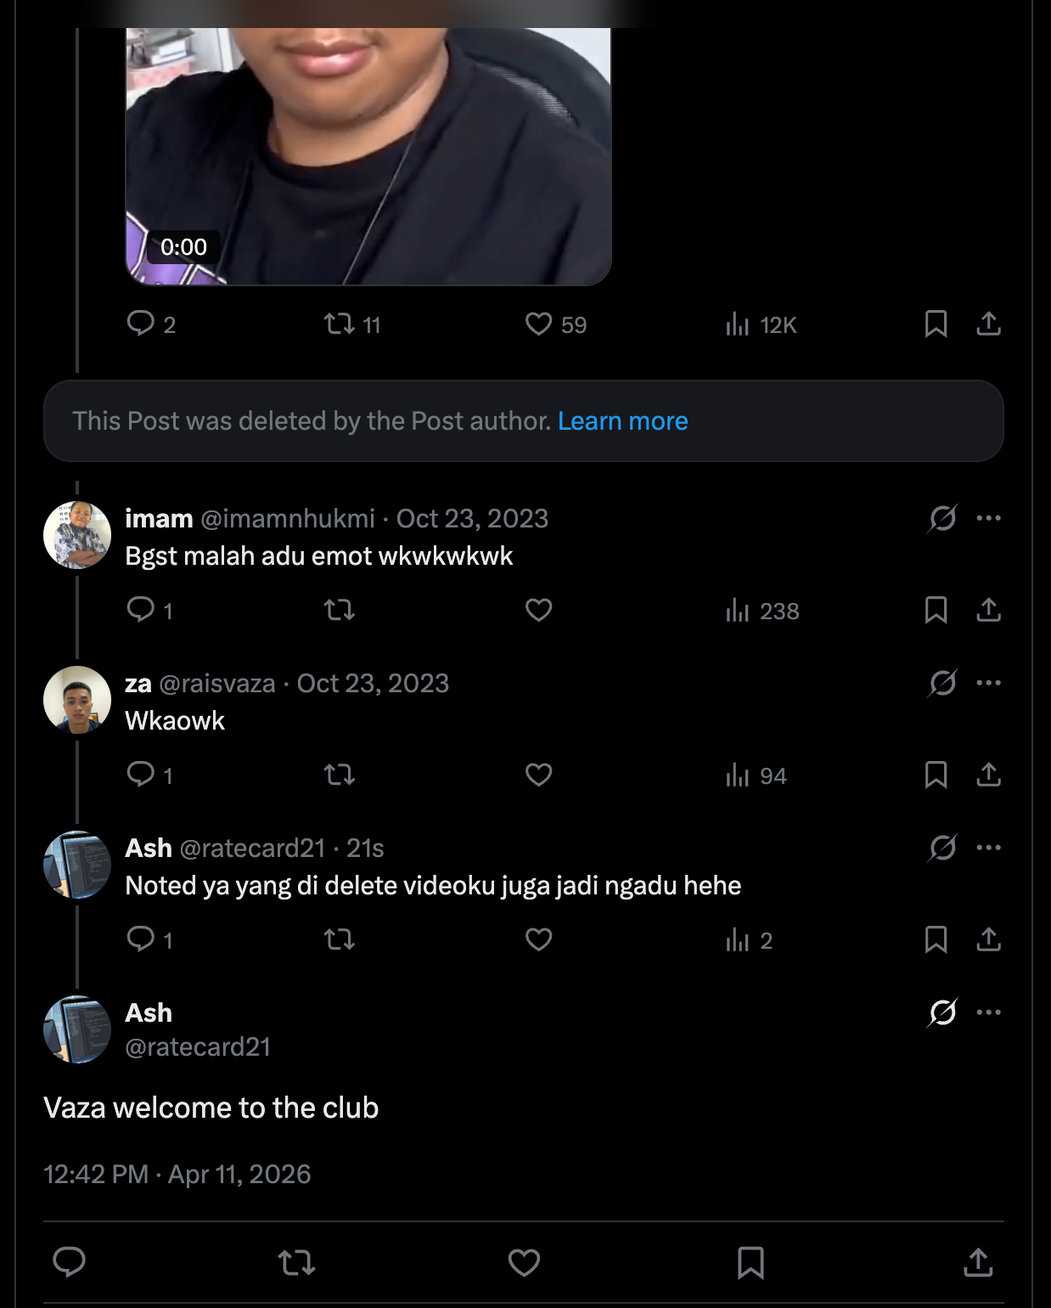Viewport: 1051px width, 1308px height.
Task: Expand more menu on Ash's main post
Action: pos(988,1012)
